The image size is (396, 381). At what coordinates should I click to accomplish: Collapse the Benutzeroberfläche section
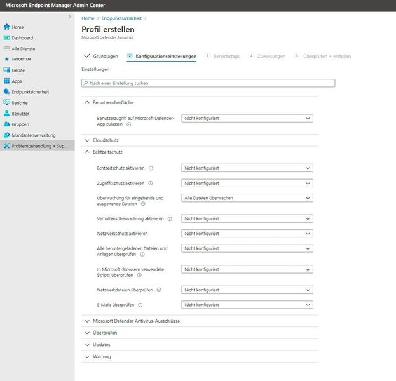pyautogui.click(x=87, y=102)
